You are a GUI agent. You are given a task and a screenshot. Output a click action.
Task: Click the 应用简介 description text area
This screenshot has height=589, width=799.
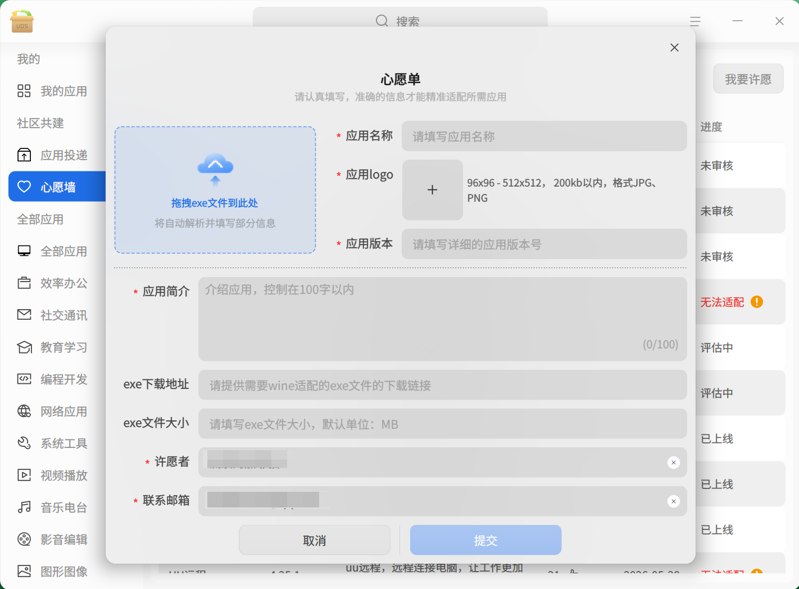tap(442, 319)
